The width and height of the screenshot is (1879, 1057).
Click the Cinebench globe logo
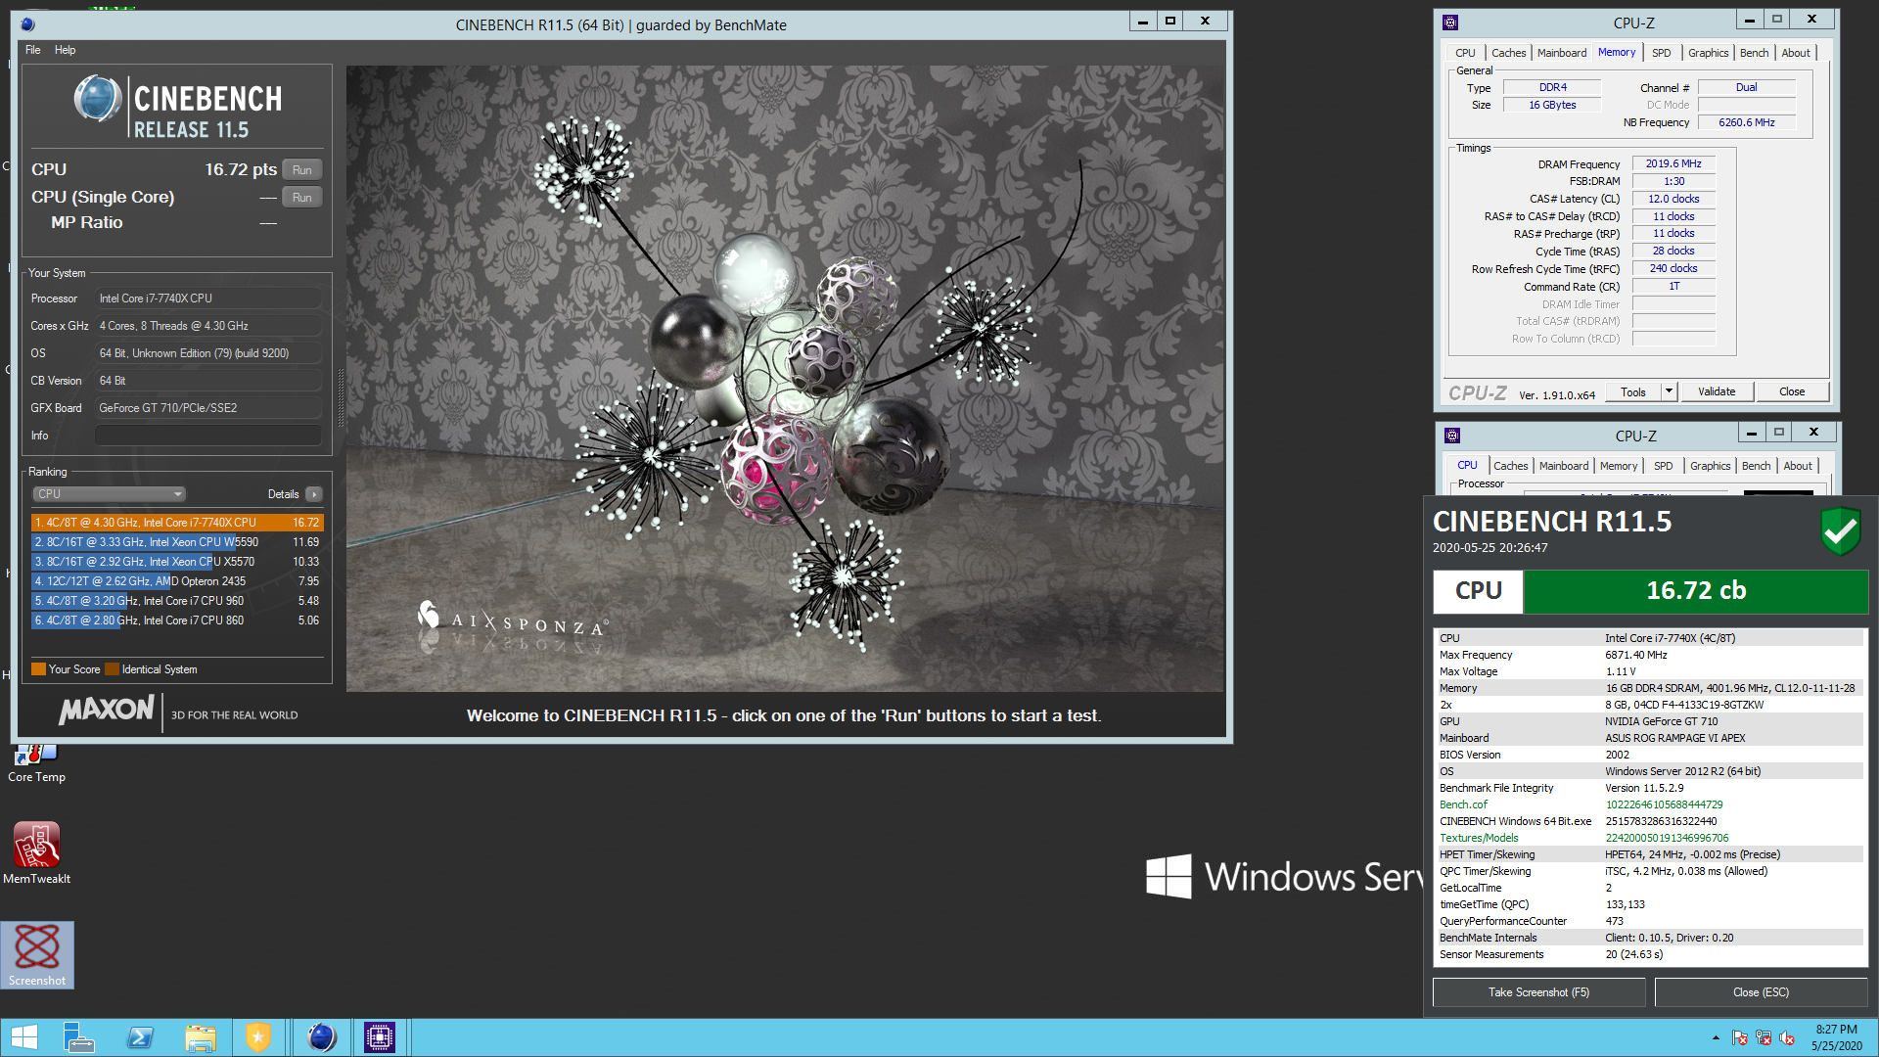coord(98,99)
